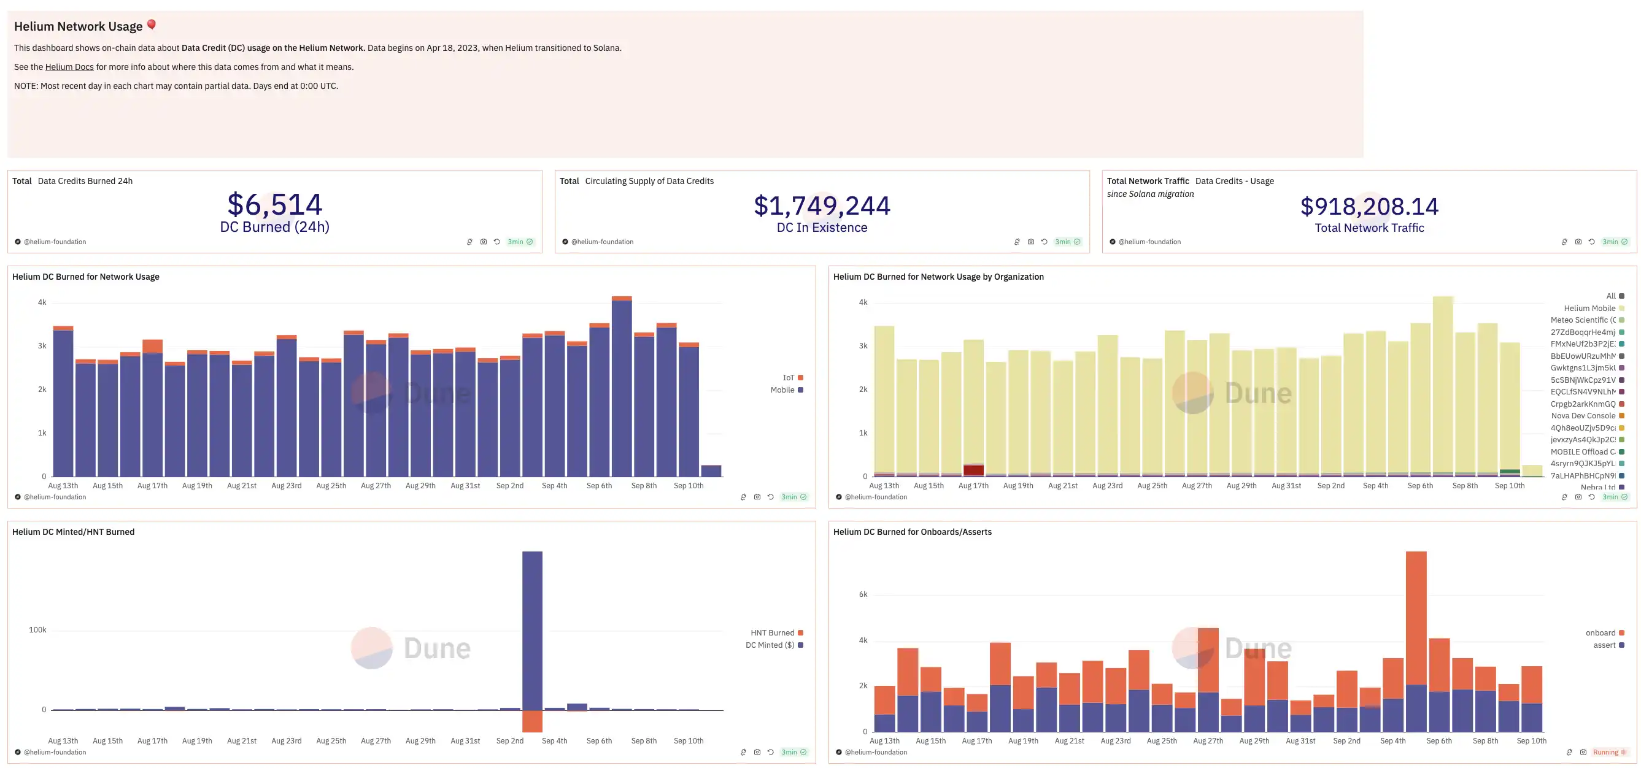Toggle the Mobile series in the Network Usage legend
Screen dimensions: 1641x768
tap(782, 390)
